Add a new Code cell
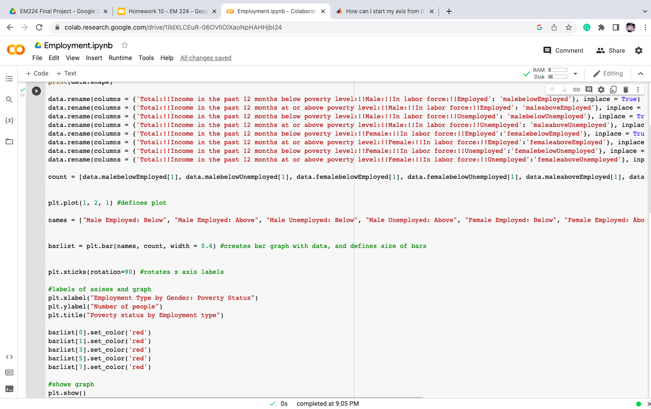Image resolution: width=651 pixels, height=409 pixels. click(37, 73)
